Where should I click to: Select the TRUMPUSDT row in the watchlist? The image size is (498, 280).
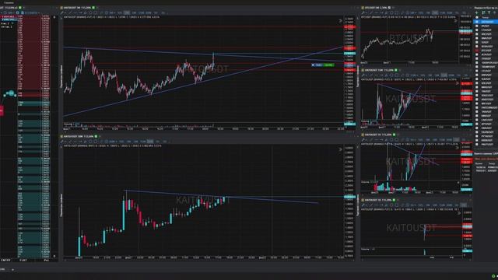(x=486, y=67)
